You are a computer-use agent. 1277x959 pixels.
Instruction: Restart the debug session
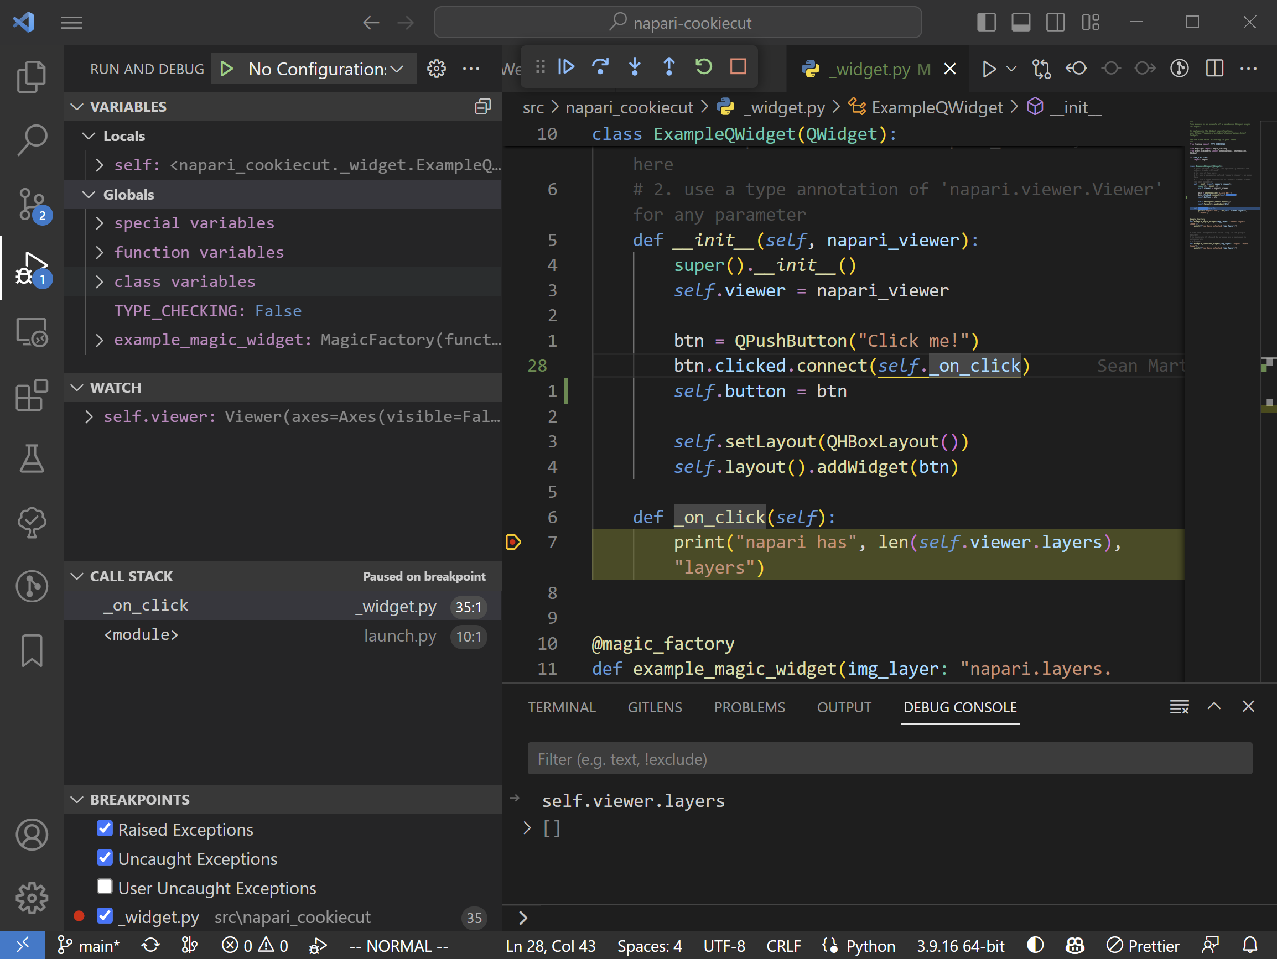pyautogui.click(x=704, y=66)
